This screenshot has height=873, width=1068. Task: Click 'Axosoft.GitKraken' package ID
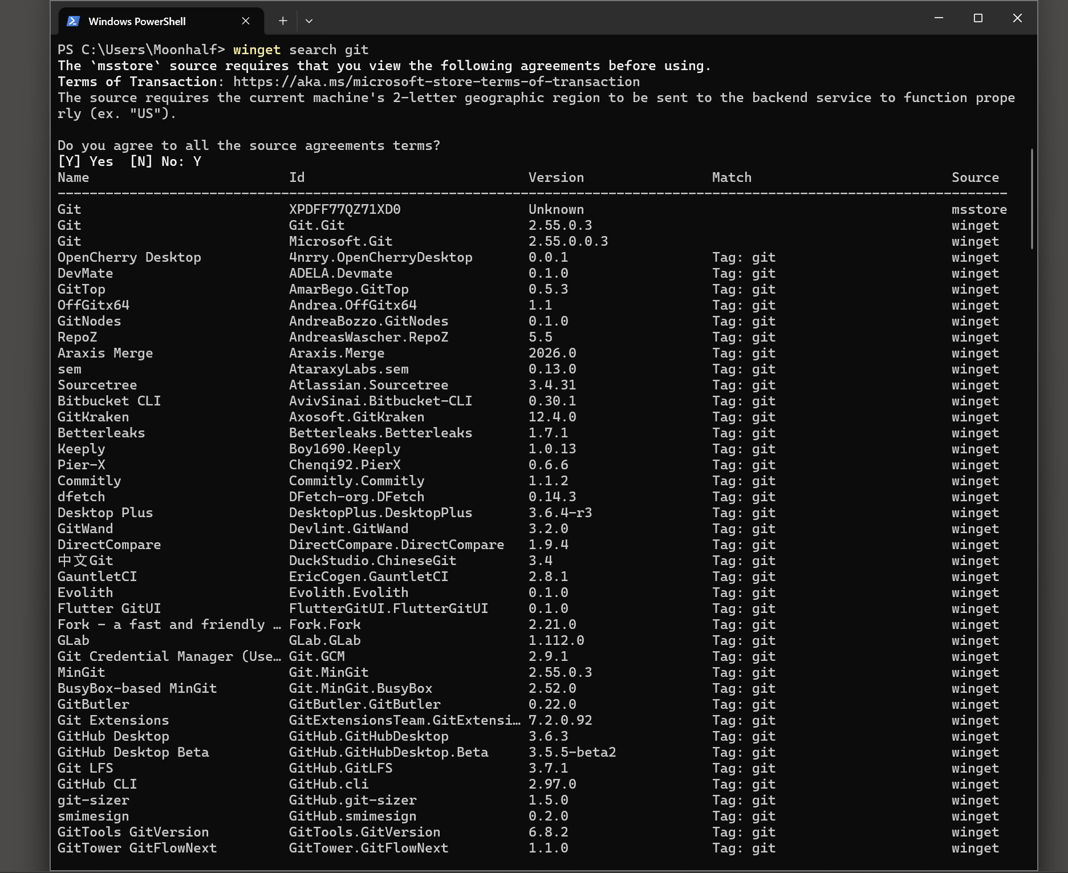356,417
